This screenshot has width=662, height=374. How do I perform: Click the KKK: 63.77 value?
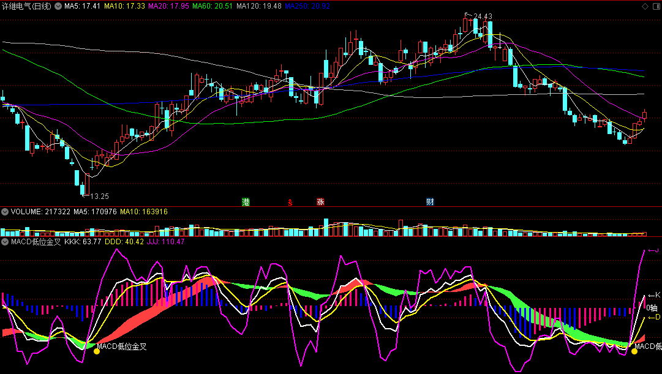[83, 242]
